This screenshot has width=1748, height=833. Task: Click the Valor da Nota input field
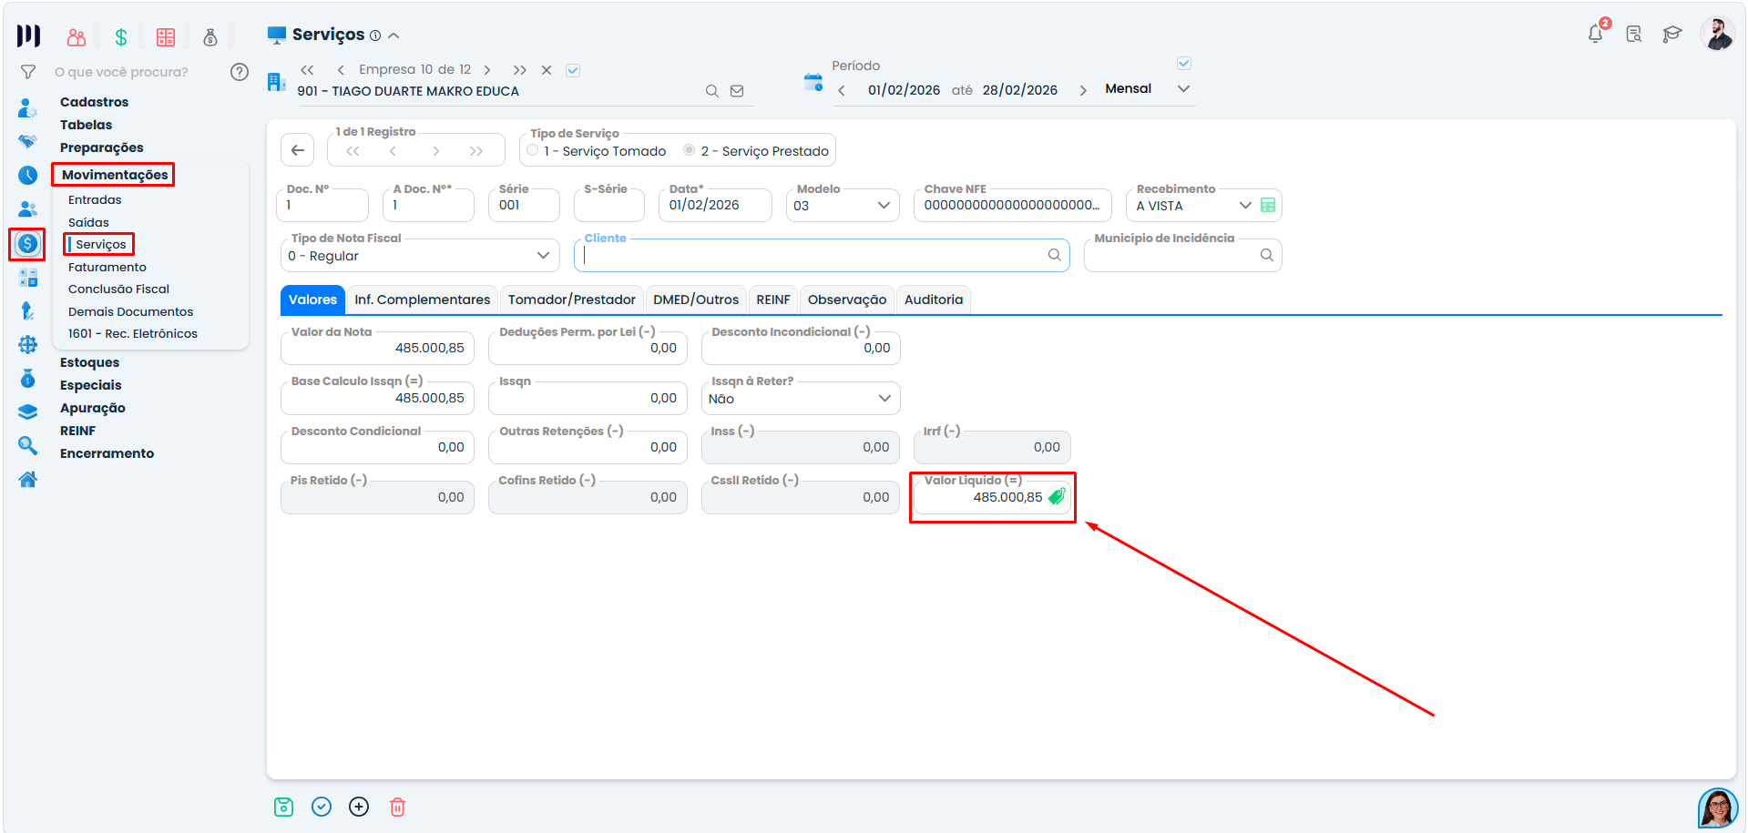click(x=378, y=348)
